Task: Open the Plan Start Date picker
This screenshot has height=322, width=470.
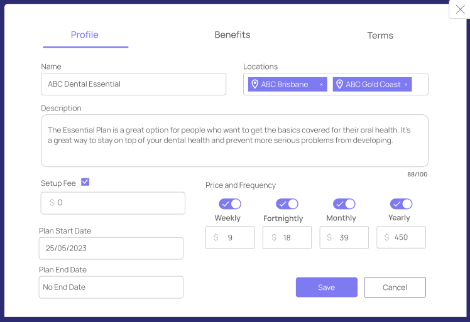Action: click(111, 249)
